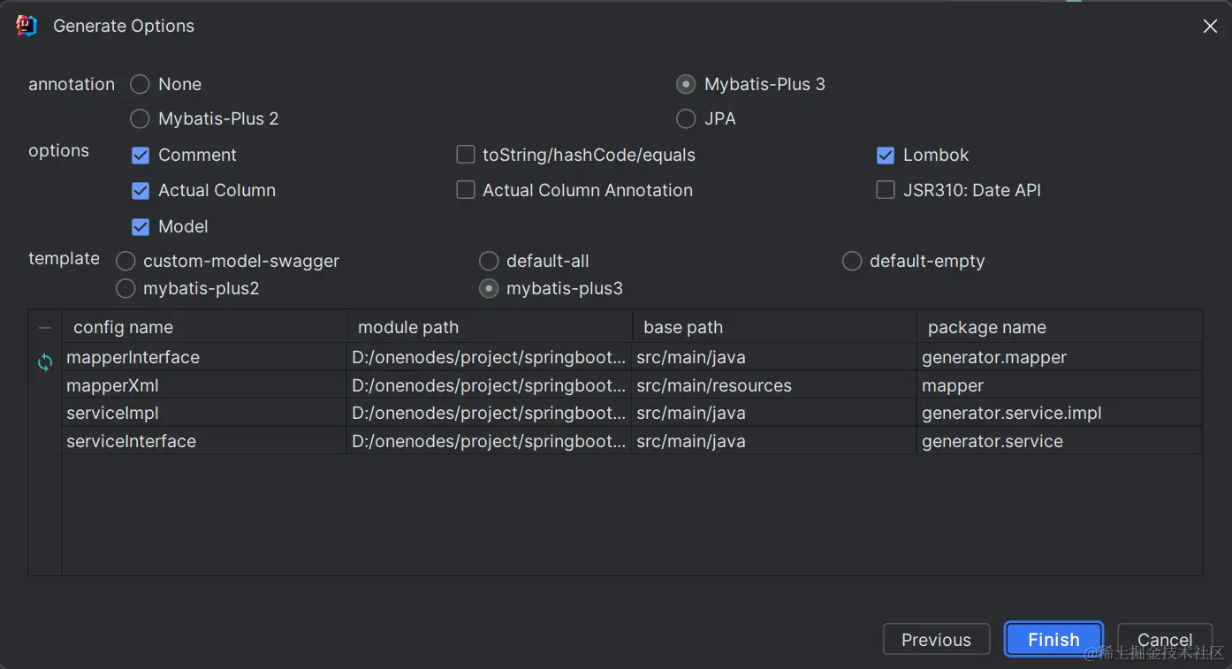Select Mybatis-Plus 2 annotation option
This screenshot has height=669, width=1232.
click(x=140, y=118)
